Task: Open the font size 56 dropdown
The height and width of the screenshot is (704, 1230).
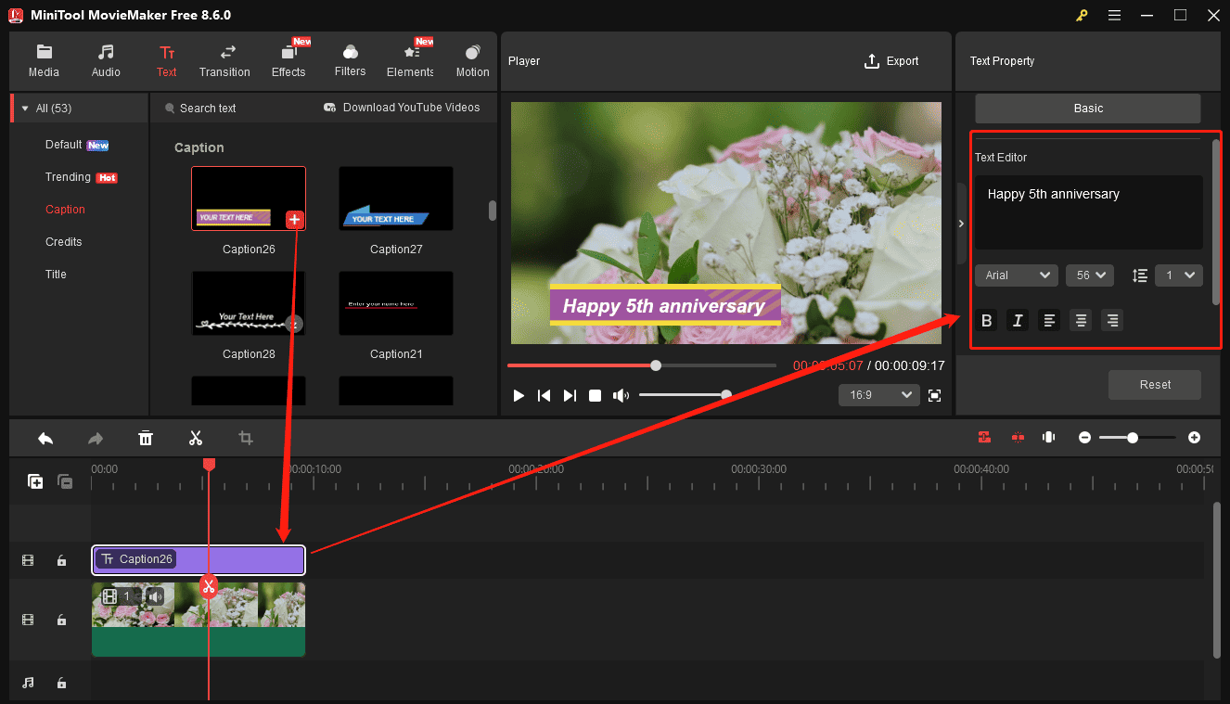Action: click(x=1089, y=275)
